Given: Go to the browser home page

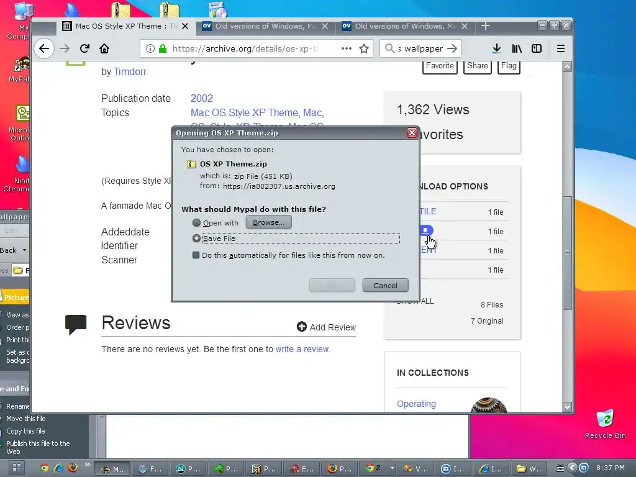Looking at the screenshot, I should (104, 48).
